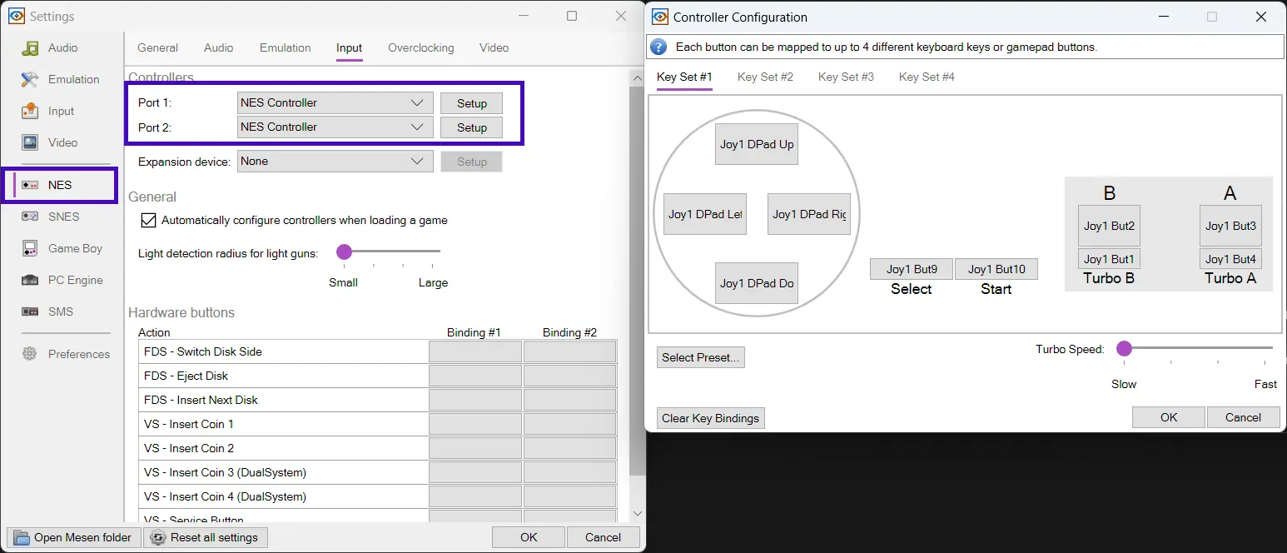Rebind the Joy1 DPad Down mapping
This screenshot has width=1287, height=553.
point(757,283)
